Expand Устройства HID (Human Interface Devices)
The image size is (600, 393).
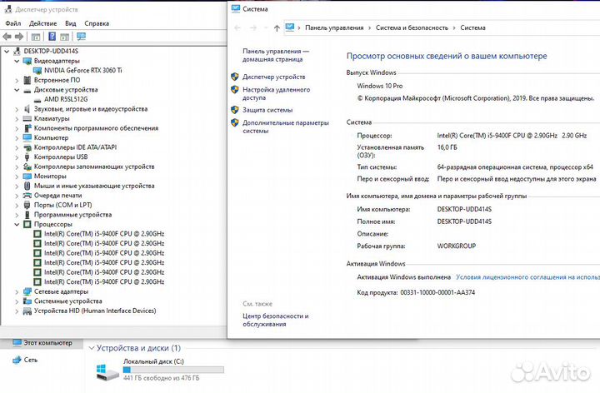tap(17, 311)
